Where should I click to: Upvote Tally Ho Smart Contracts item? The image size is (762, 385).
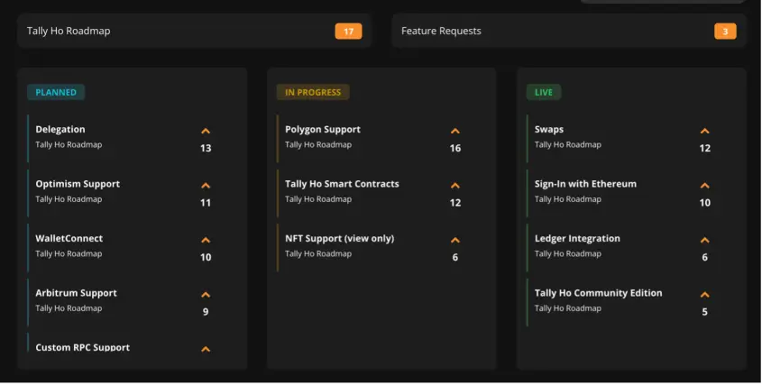(454, 185)
